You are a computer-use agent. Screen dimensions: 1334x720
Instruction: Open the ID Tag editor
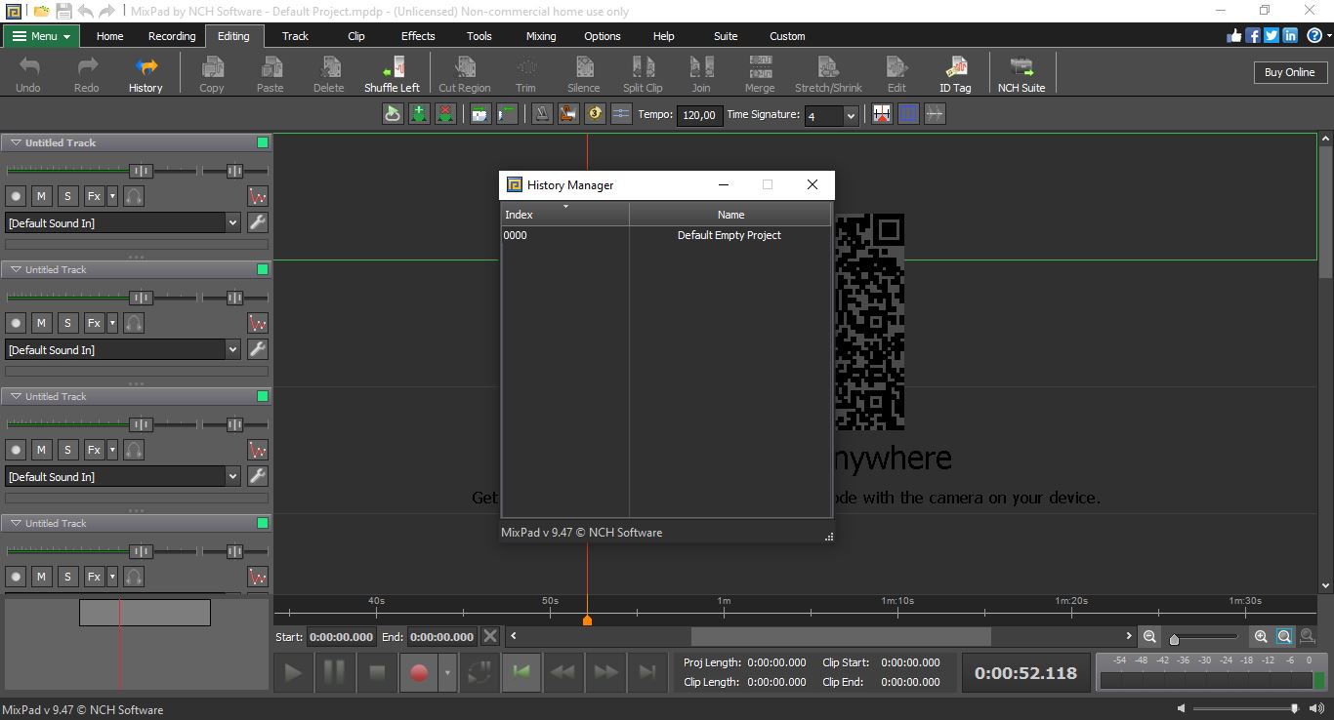[x=955, y=75]
